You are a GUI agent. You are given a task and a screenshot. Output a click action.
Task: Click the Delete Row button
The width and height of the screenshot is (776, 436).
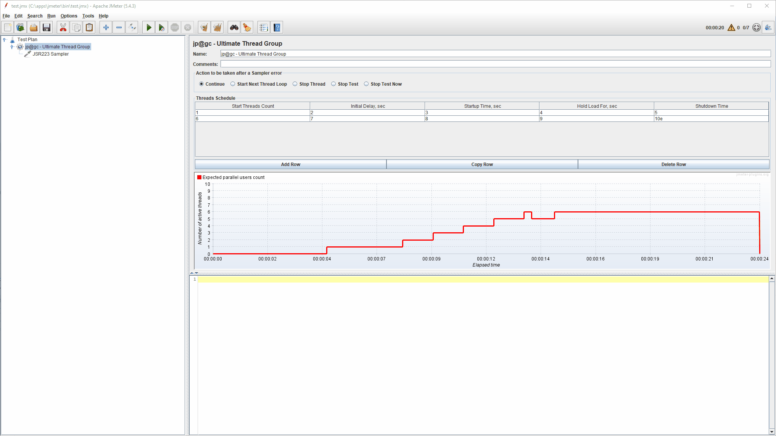[x=673, y=164]
